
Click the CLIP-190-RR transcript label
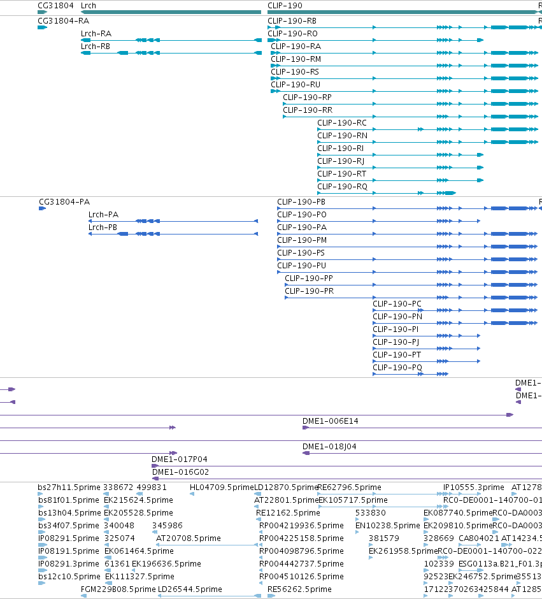point(308,110)
